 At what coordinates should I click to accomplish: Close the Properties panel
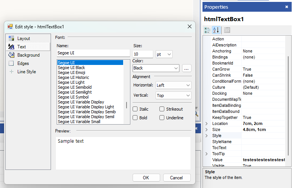click(286, 7)
